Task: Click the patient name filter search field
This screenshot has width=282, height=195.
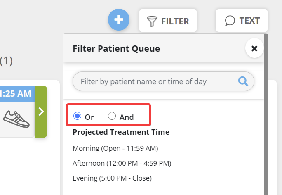Action: click(x=163, y=81)
